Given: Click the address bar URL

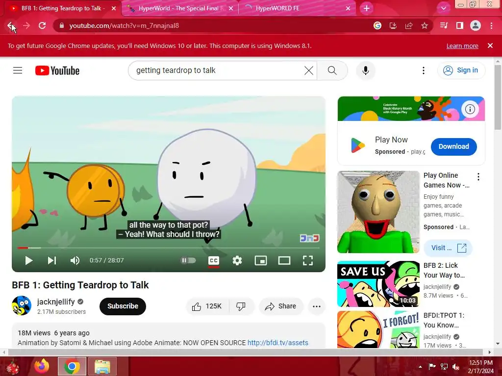Looking at the screenshot, I should click(124, 25).
